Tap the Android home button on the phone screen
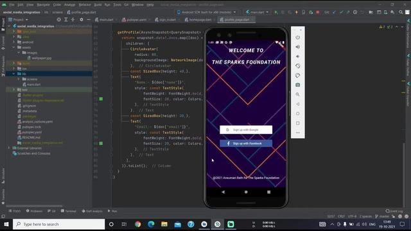The height and width of the screenshot is (231, 411). 246,192
